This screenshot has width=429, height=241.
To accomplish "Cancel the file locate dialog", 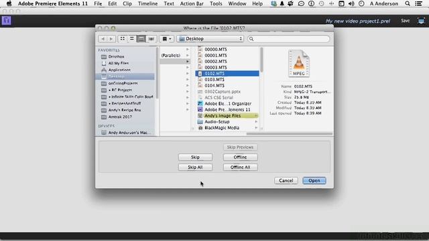I will tap(286, 181).
